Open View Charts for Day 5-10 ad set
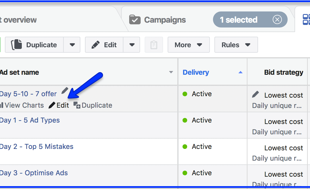This screenshot has height=189, width=310. point(22,105)
